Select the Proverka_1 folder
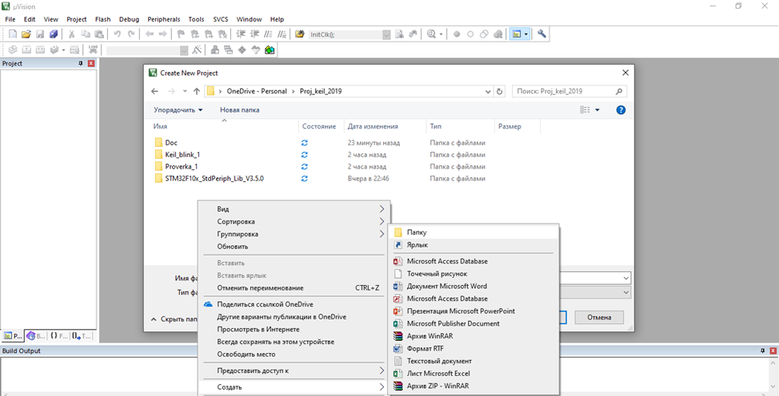 tap(181, 166)
